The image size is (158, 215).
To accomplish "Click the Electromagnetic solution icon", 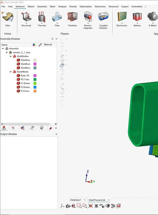I will pyautogui.click(x=88, y=17).
